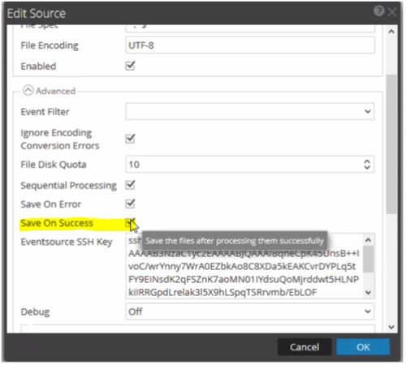Increase File Disk Quota with up arrow

367,161
